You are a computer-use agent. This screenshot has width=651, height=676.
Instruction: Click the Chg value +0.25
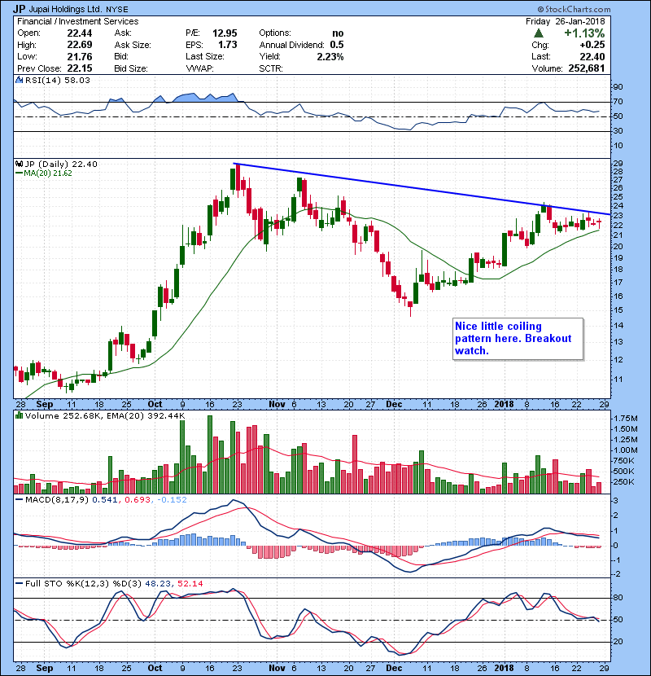[x=592, y=45]
